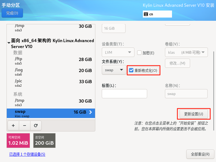Click the 数据 section heading
The width and height of the screenshot is (216, 162).
[18, 53]
